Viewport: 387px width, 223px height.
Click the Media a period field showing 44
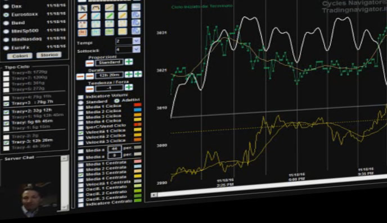114,149
